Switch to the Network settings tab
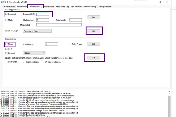This screenshot has width=176, height=117. 90,7
